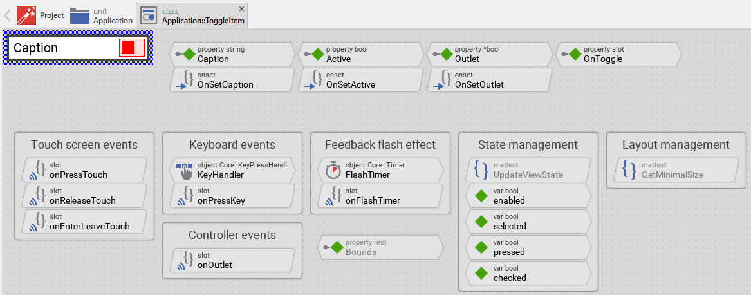Select the Touch screen events group title
This screenshot has width=751, height=295.
pyautogui.click(x=84, y=145)
